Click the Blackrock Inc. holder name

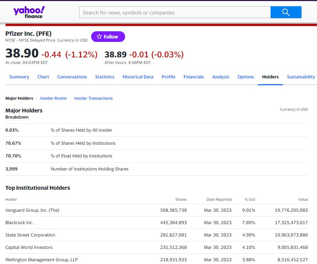[19, 222]
